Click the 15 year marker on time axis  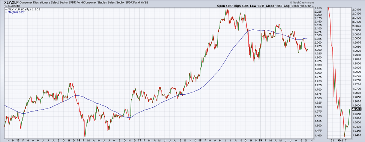(x=18, y=140)
